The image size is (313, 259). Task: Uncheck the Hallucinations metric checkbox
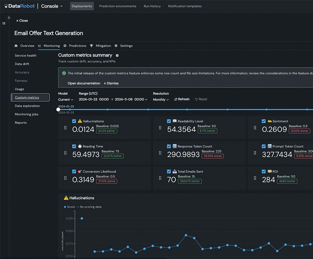74,121
